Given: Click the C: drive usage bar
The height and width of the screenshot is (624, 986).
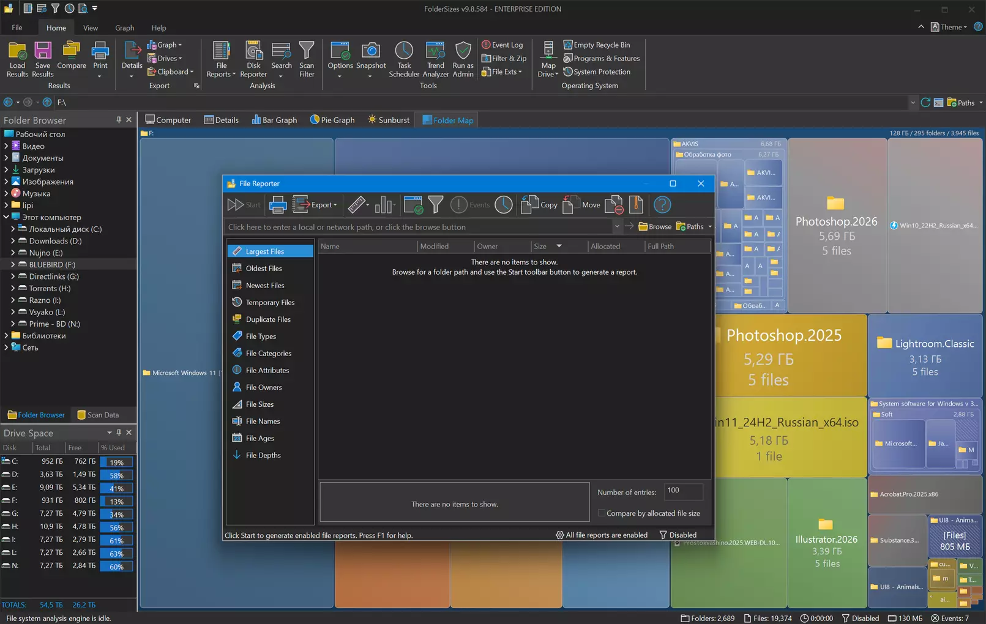Looking at the screenshot, I should pyautogui.click(x=116, y=462).
